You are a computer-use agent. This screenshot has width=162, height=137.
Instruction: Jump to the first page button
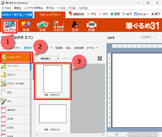pyautogui.click(x=129, y=134)
